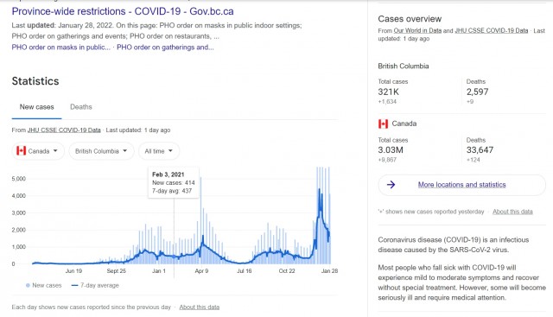This screenshot has height=317, width=553.
Task: Click the 'Jan 1' axis label
Action: [159, 271]
